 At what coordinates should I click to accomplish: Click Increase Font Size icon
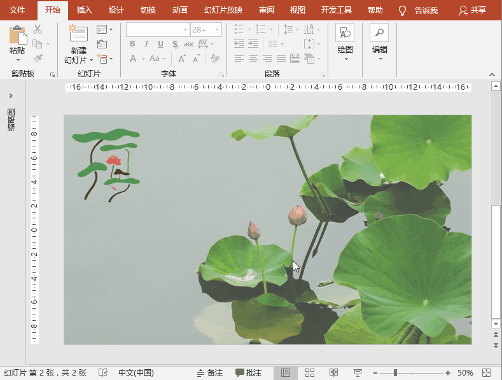182,59
